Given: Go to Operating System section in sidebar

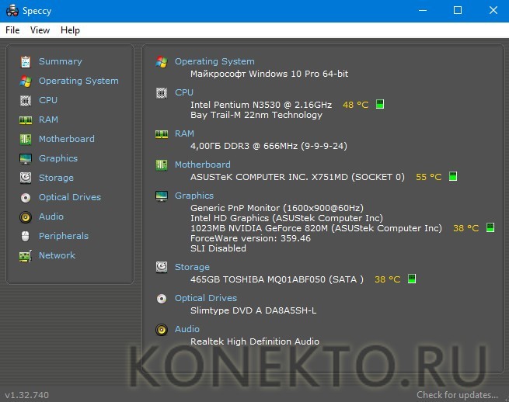Looking at the screenshot, I should [x=78, y=81].
